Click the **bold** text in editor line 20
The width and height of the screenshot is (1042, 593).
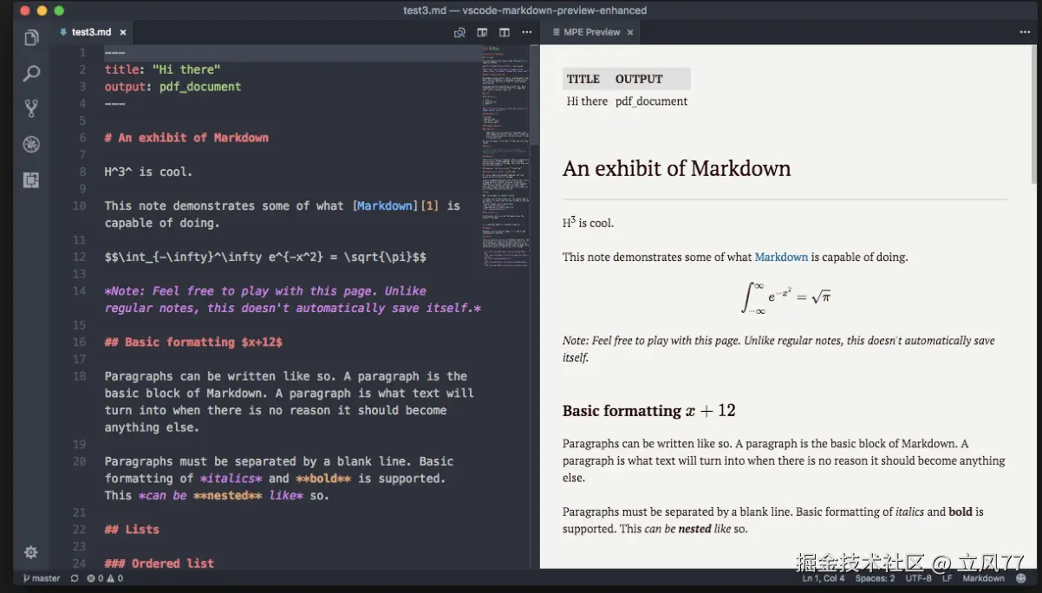pos(323,479)
